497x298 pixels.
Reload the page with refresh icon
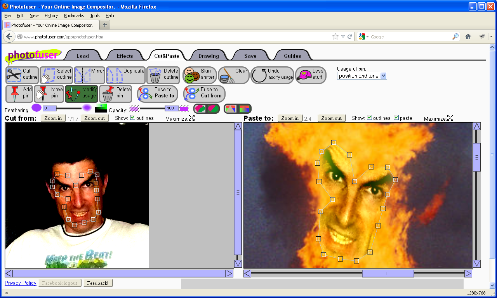coord(350,36)
